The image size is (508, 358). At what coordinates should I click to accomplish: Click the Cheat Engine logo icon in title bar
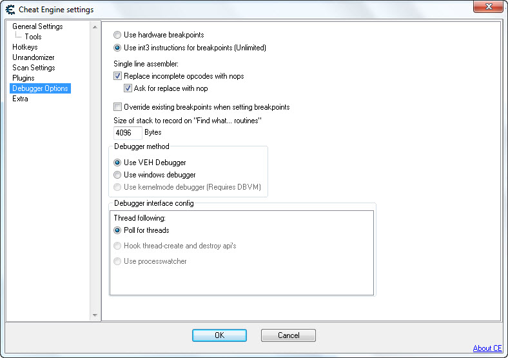point(10,10)
